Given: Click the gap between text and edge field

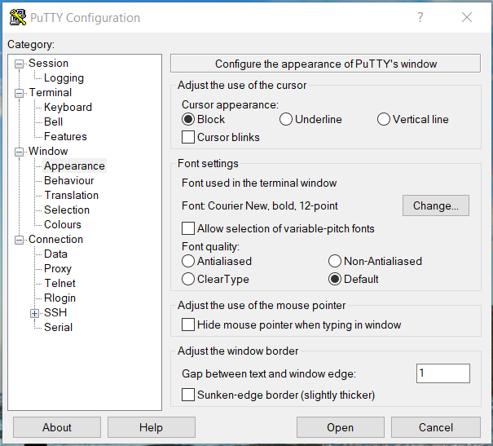Looking at the screenshot, I should coord(443,373).
